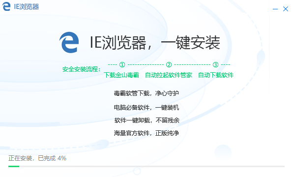Click the step ① circle marker

pos(122,65)
